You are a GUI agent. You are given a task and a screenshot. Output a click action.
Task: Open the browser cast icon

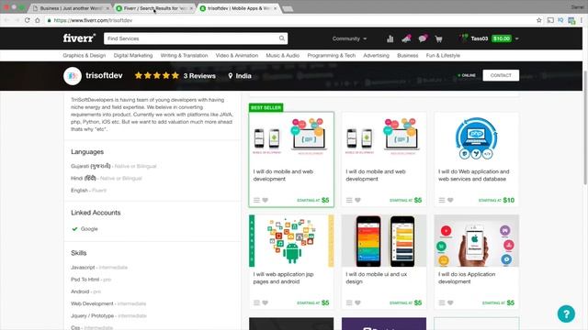pos(550,20)
